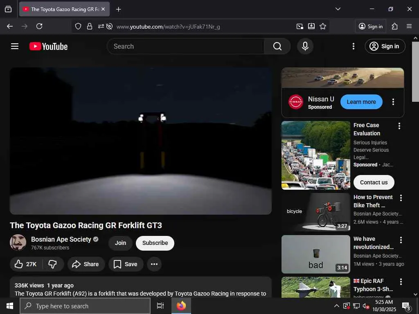Open options for We have revolutionized video
The image size is (419, 314).
(x=401, y=240)
